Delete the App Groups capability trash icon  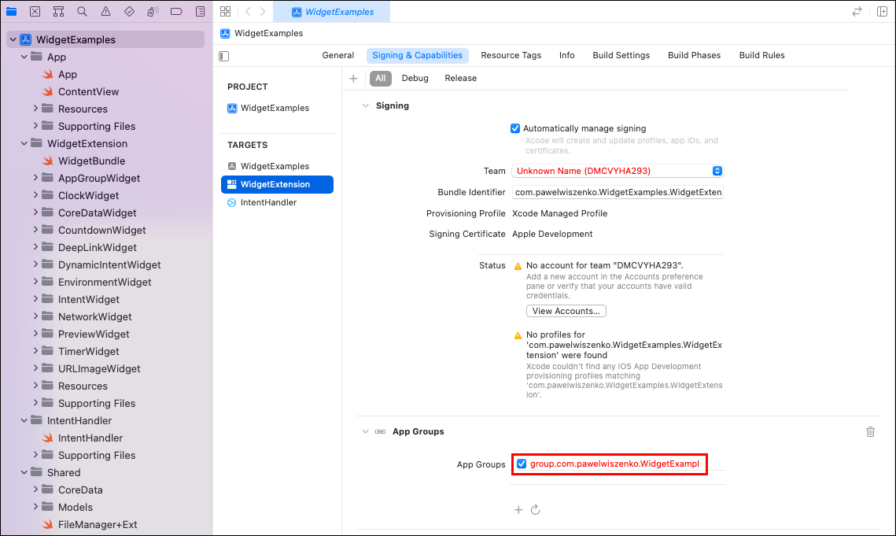870,432
